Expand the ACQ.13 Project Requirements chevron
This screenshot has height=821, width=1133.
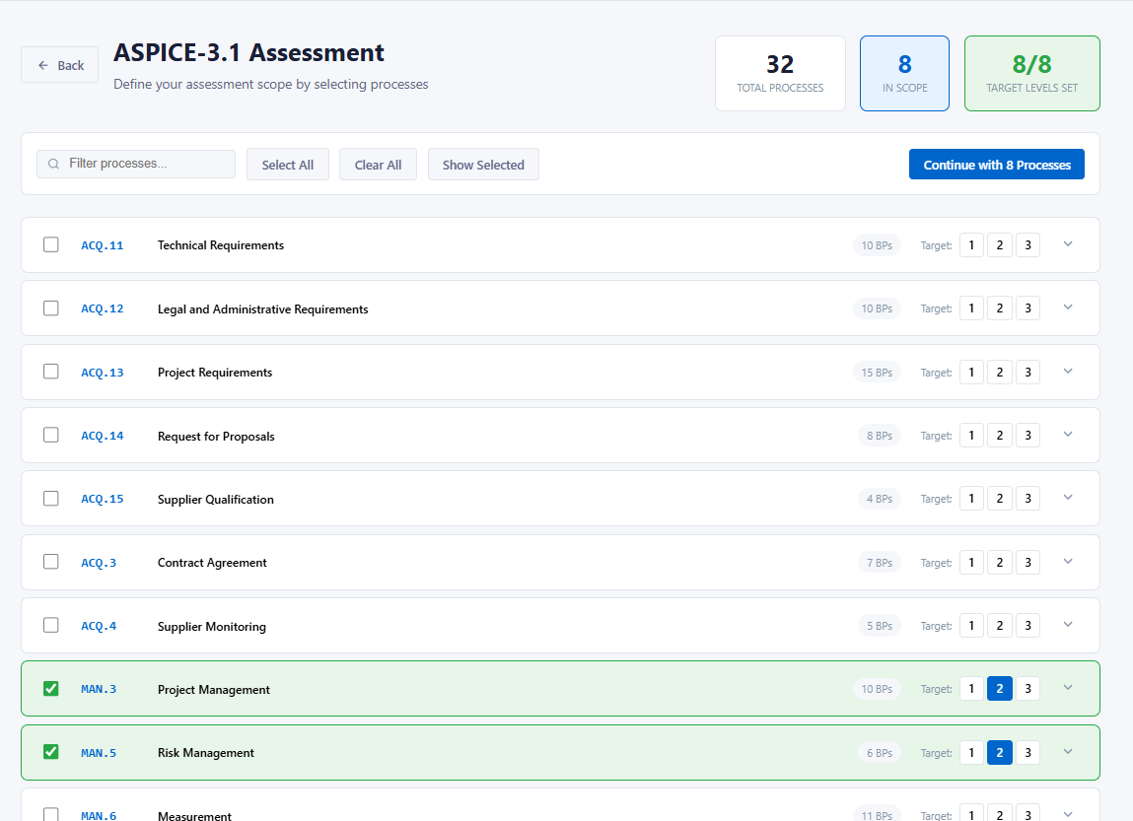pyautogui.click(x=1068, y=372)
